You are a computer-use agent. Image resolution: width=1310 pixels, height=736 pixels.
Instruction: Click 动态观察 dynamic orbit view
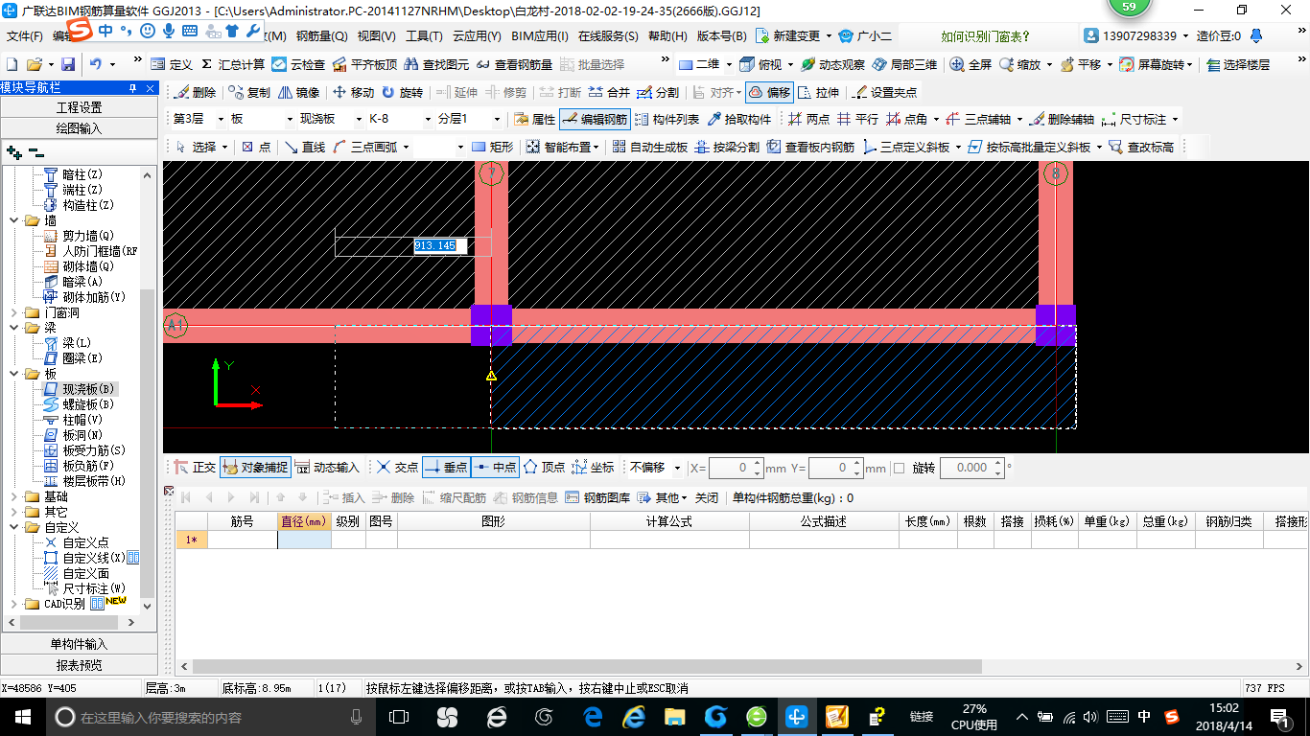pos(832,64)
